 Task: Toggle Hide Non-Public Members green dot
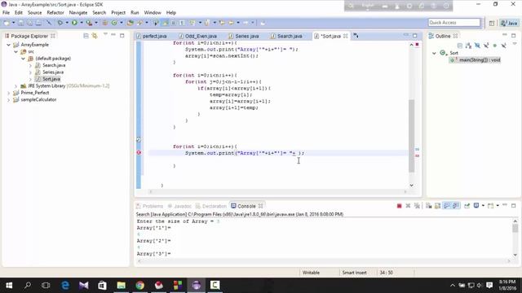495,46
